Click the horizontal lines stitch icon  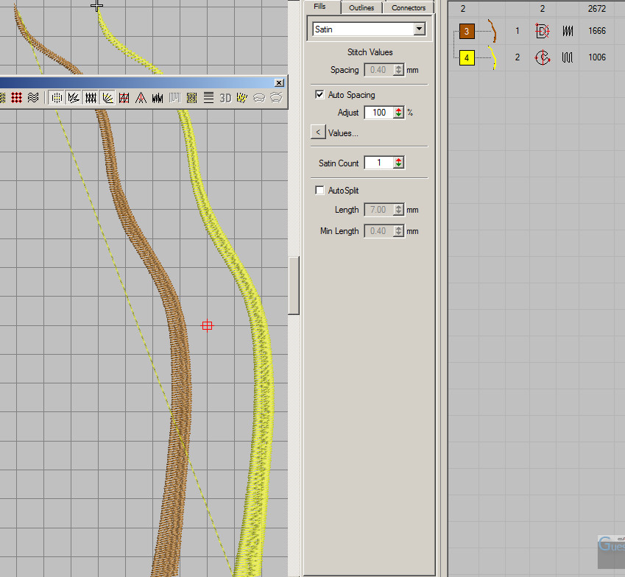coord(208,97)
